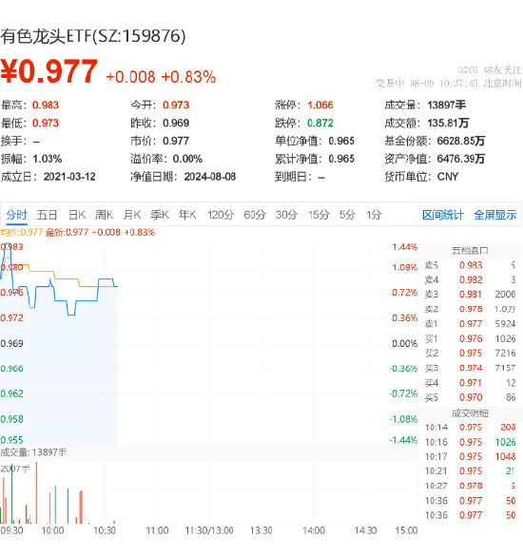Screen dimensions: 523x556
Task: Click the 卖5 order row at 0.983
Action: pos(470,265)
